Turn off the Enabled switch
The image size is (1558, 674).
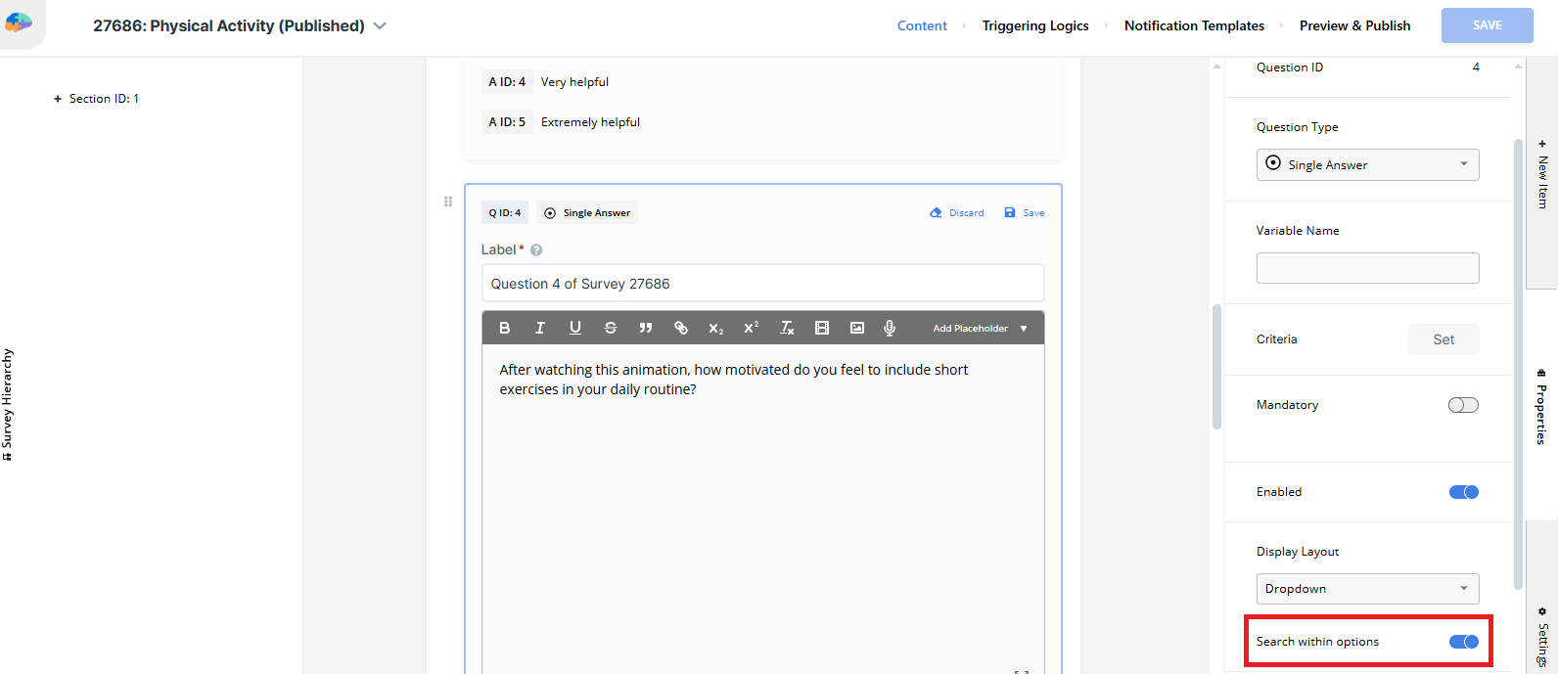1463,492
